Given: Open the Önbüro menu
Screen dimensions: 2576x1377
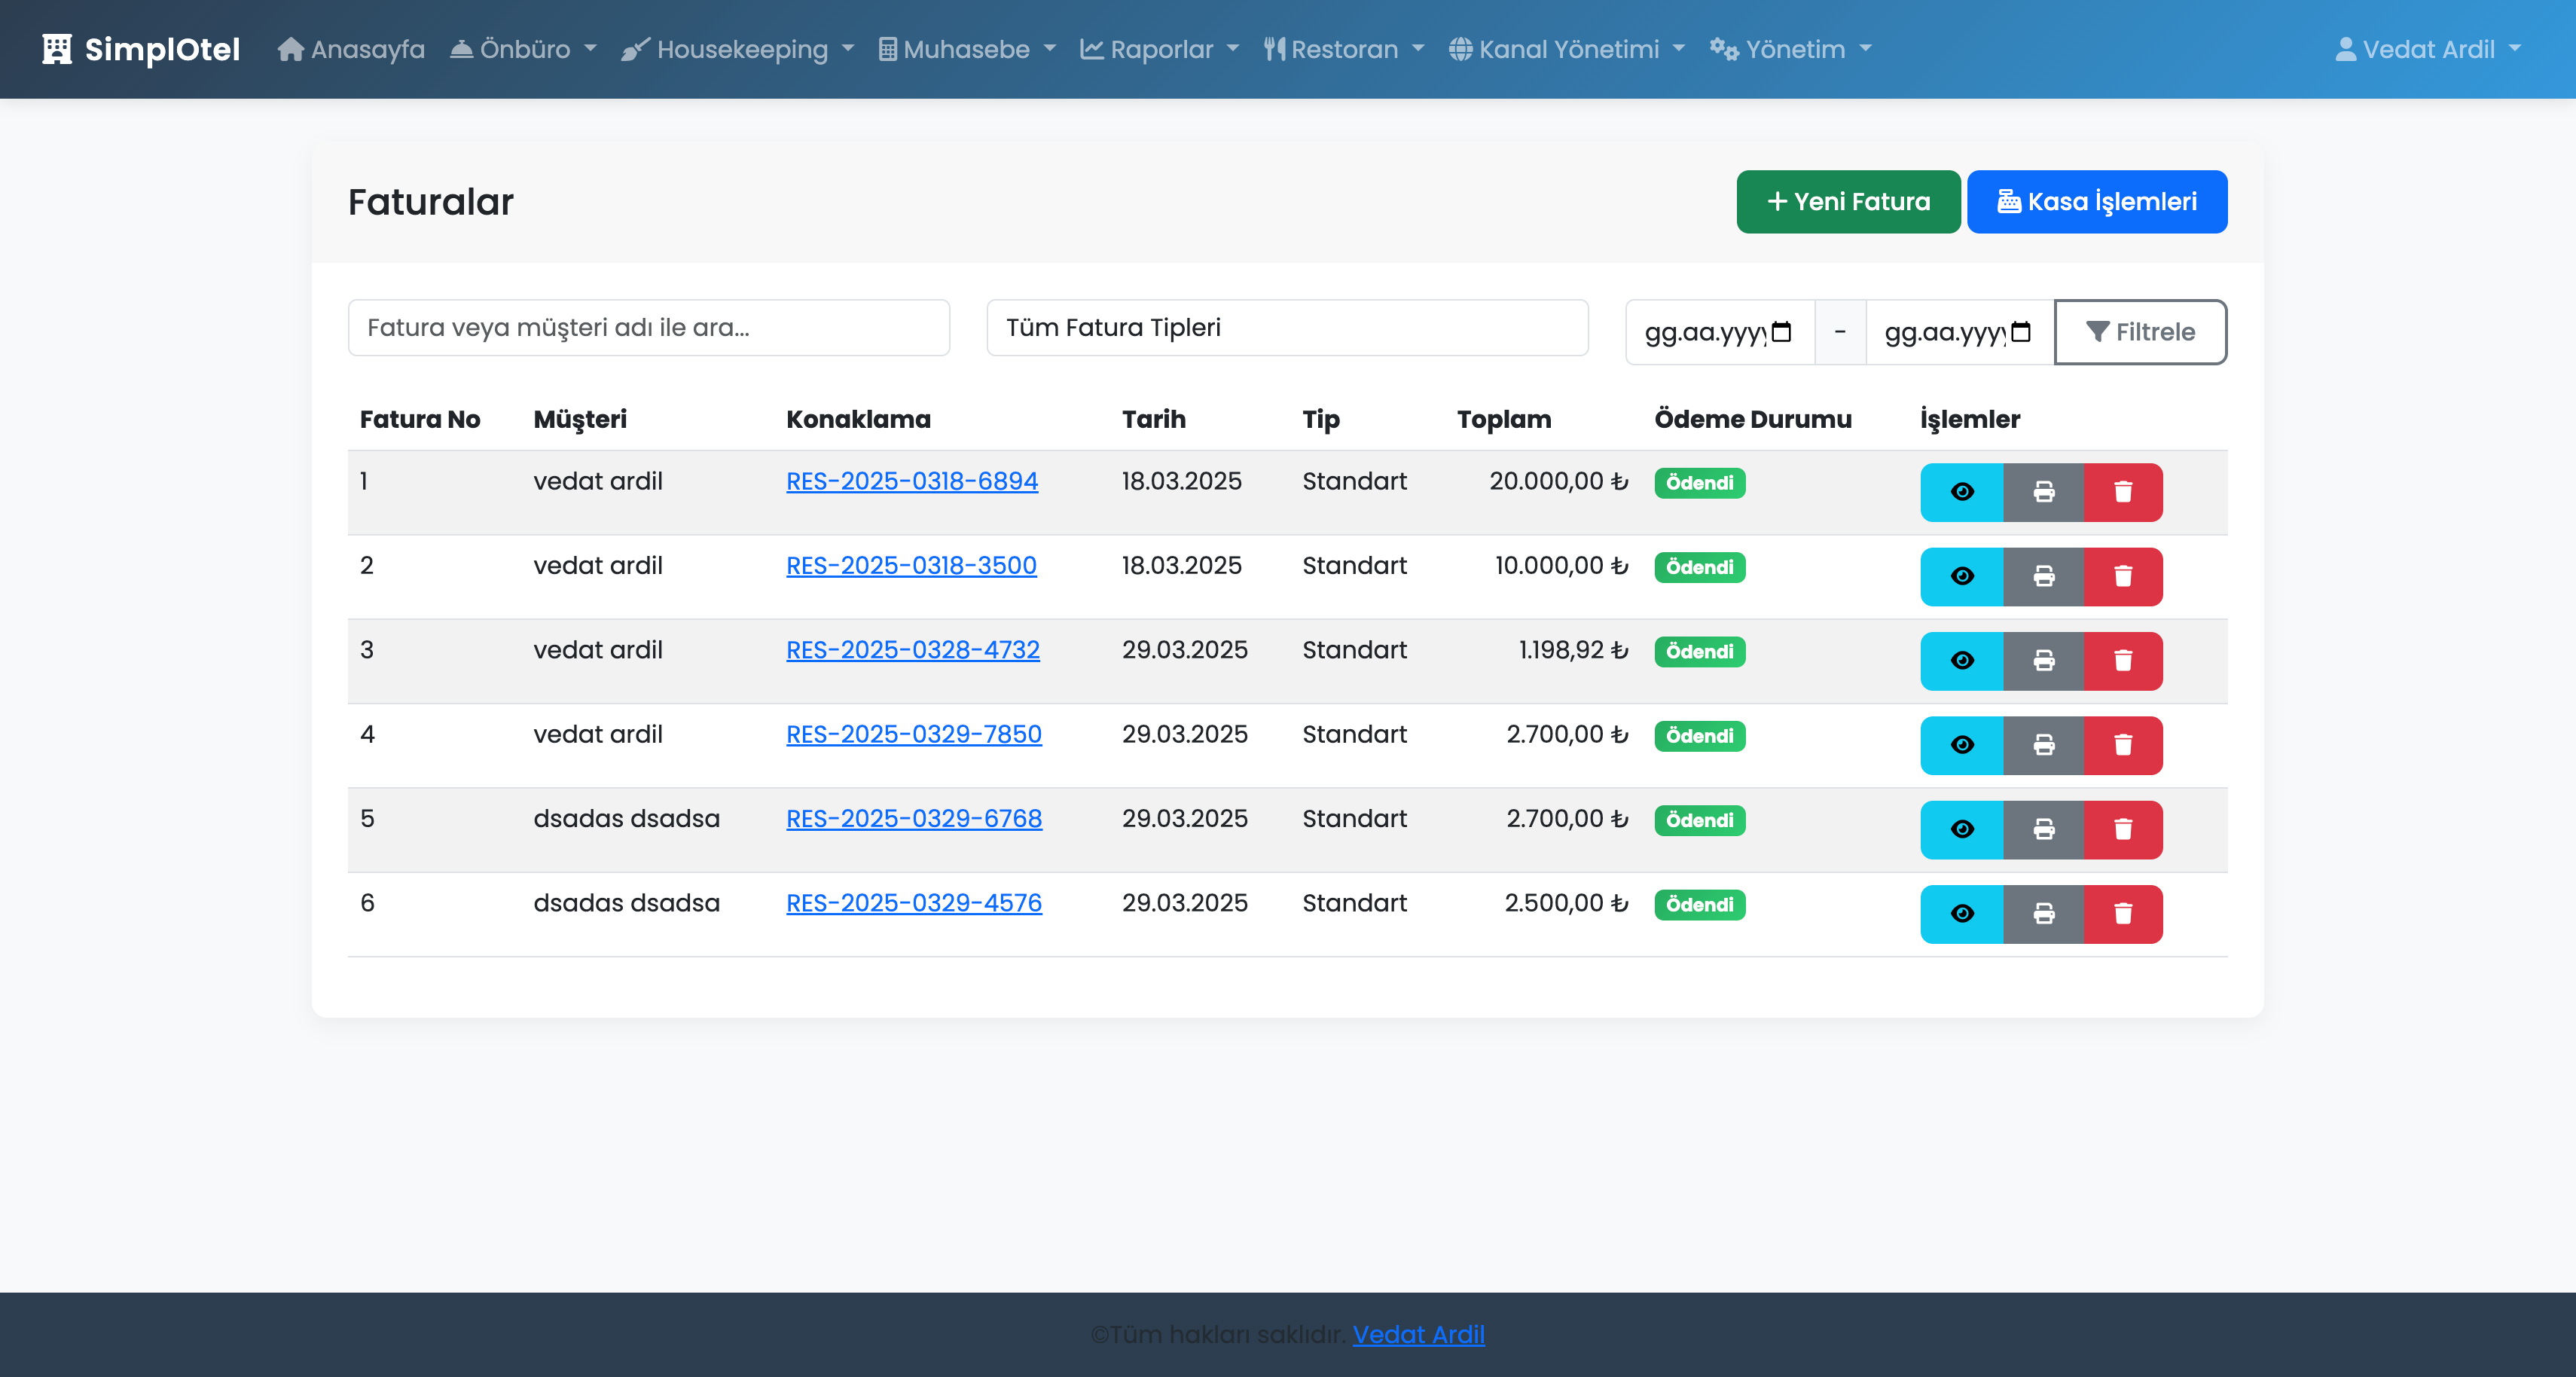Looking at the screenshot, I should click(x=523, y=49).
